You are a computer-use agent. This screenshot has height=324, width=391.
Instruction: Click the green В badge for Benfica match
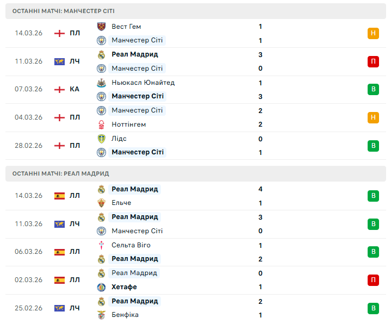point(373,308)
